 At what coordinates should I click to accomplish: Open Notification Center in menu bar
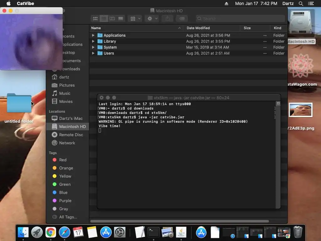[x=311, y=3]
